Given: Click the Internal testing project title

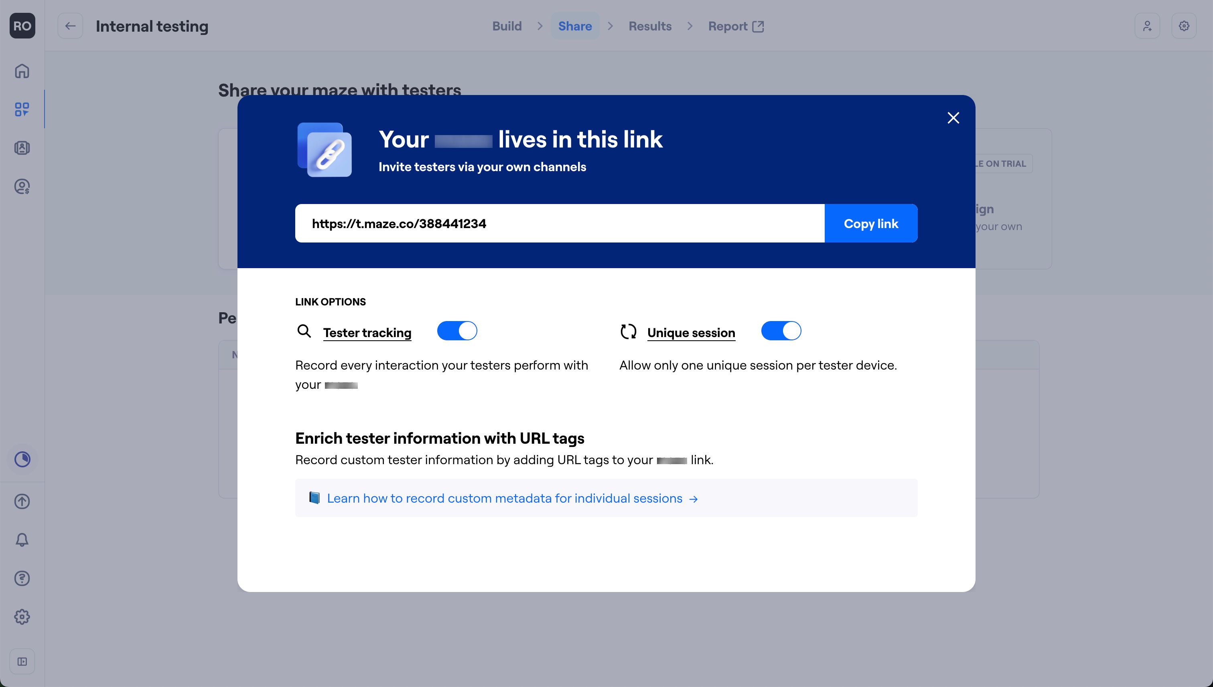Looking at the screenshot, I should point(152,26).
